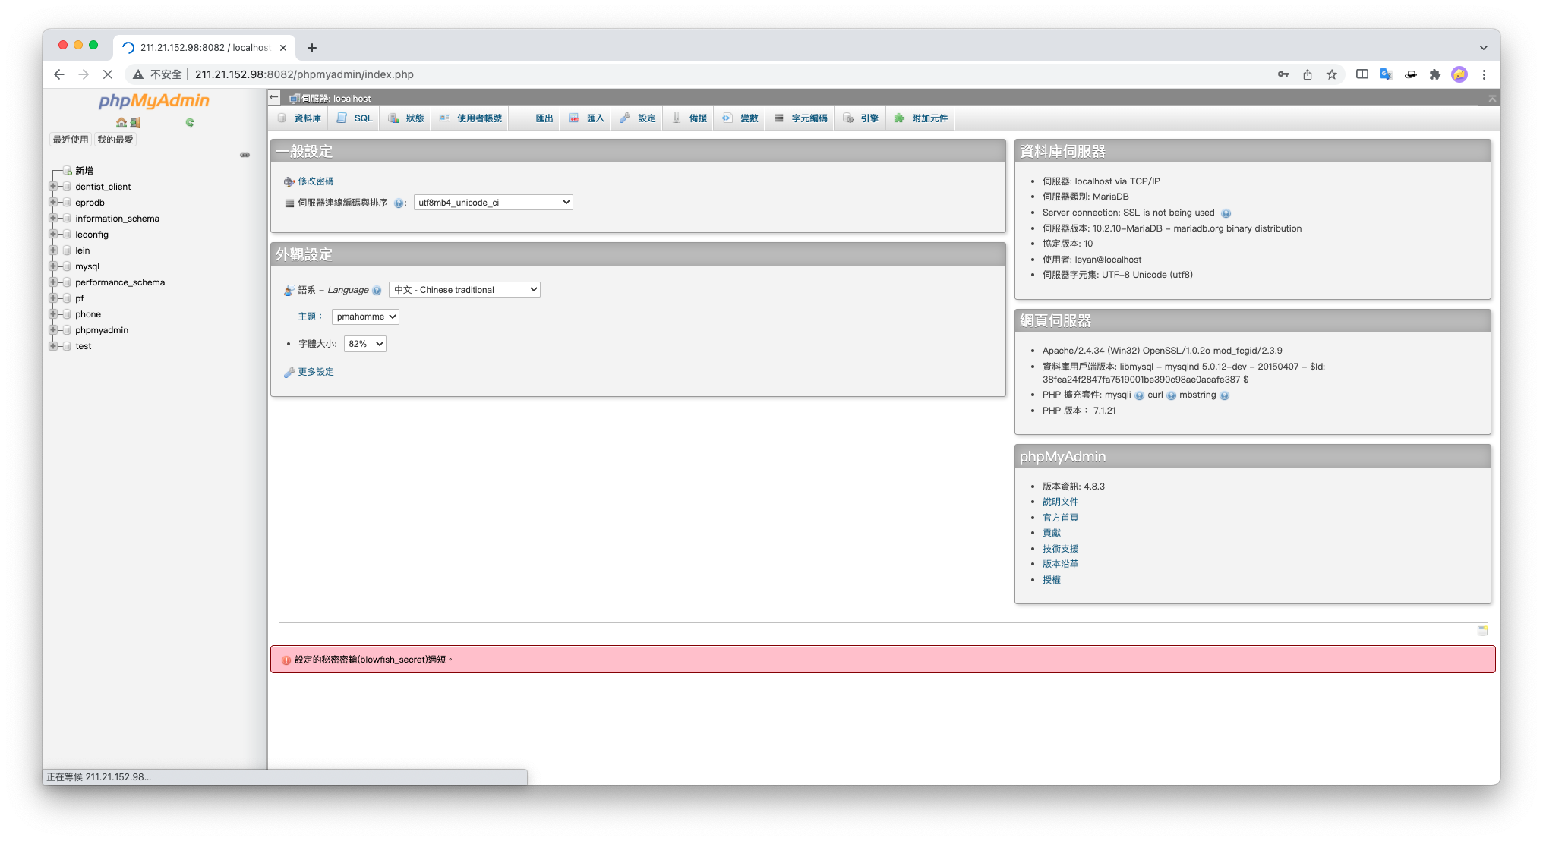This screenshot has height=841, width=1543.
Task: Click the Google Translate extension icon
Action: pos(1387,74)
